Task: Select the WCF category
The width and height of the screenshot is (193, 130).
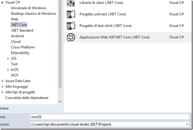Action: click(15, 75)
